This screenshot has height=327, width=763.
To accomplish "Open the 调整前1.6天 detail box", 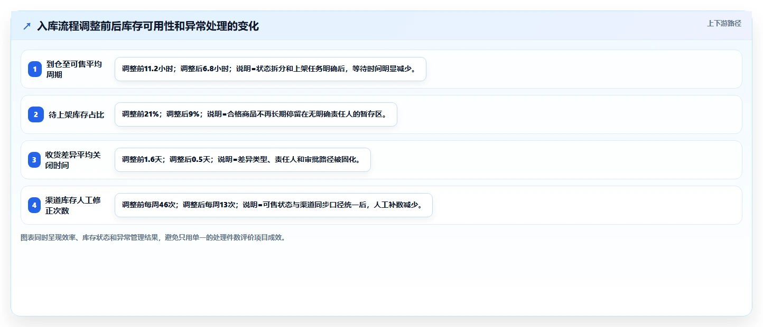I will pos(243,160).
